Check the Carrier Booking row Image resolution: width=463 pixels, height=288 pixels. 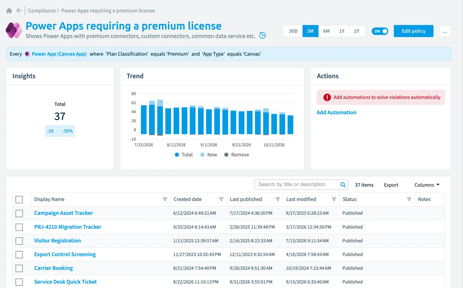coord(19,268)
